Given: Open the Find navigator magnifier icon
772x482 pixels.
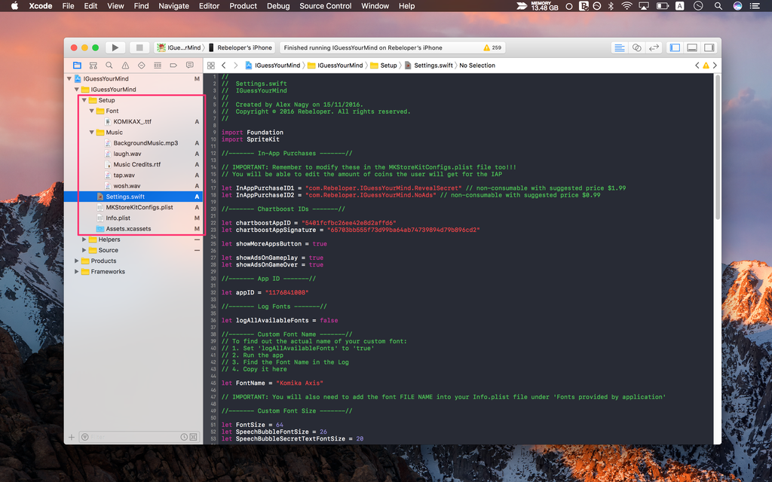Looking at the screenshot, I should pos(109,66).
